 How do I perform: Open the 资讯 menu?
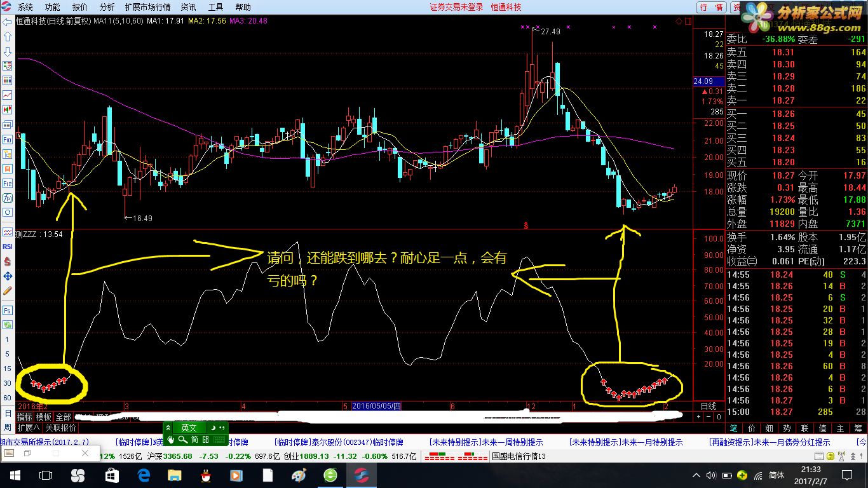[188, 7]
